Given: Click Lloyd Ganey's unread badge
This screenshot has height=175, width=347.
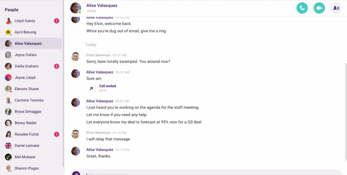Looking at the screenshot, I should coord(56,21).
